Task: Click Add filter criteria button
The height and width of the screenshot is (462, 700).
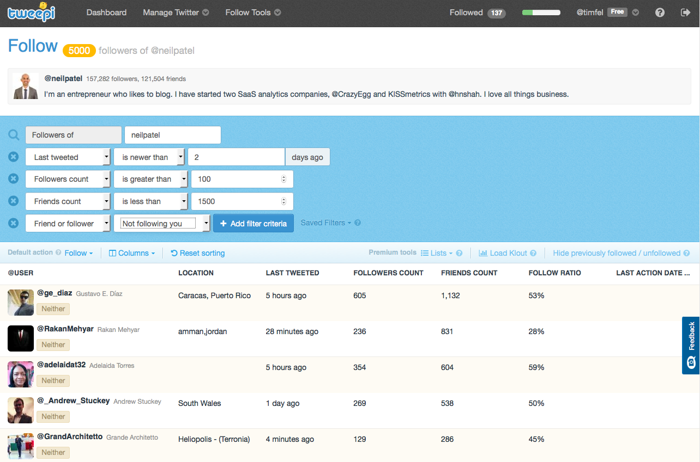Action: point(254,223)
